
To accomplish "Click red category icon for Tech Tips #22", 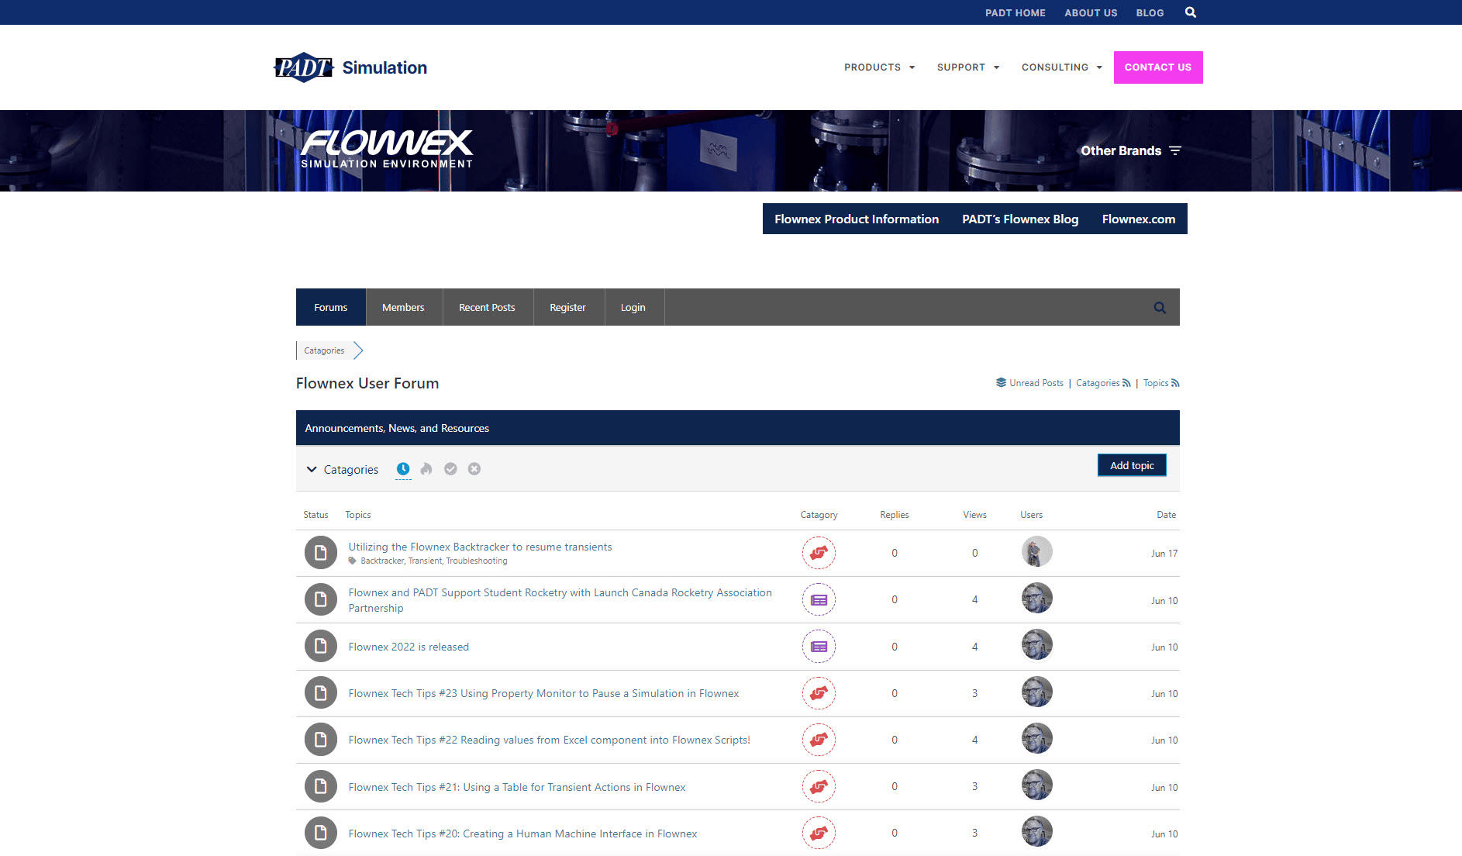I will click(x=819, y=740).
